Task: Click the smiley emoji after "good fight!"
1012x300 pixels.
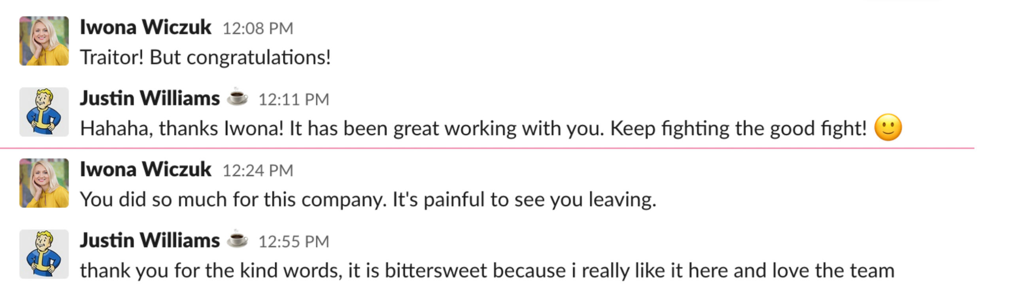Action: point(888,128)
